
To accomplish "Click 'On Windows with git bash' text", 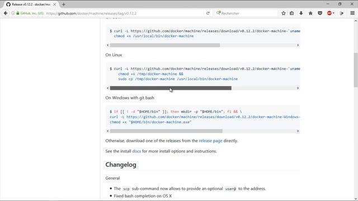I will (130, 98).
